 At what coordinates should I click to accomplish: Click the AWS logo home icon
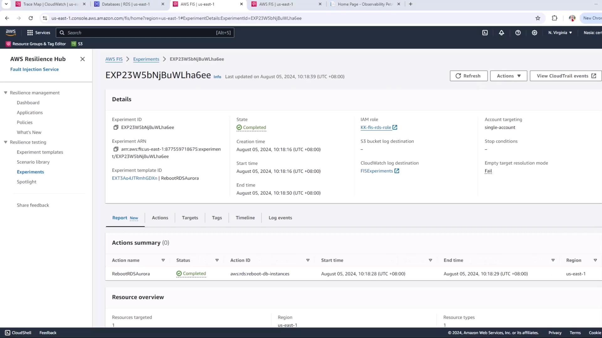(x=11, y=32)
